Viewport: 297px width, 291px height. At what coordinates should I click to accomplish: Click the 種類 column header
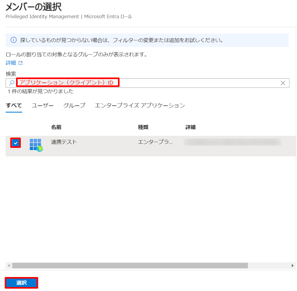pyautogui.click(x=143, y=127)
